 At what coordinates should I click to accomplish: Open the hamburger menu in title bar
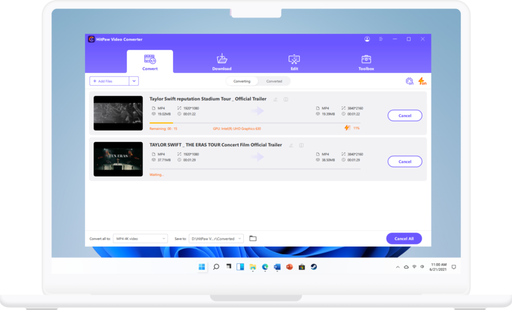(x=381, y=39)
